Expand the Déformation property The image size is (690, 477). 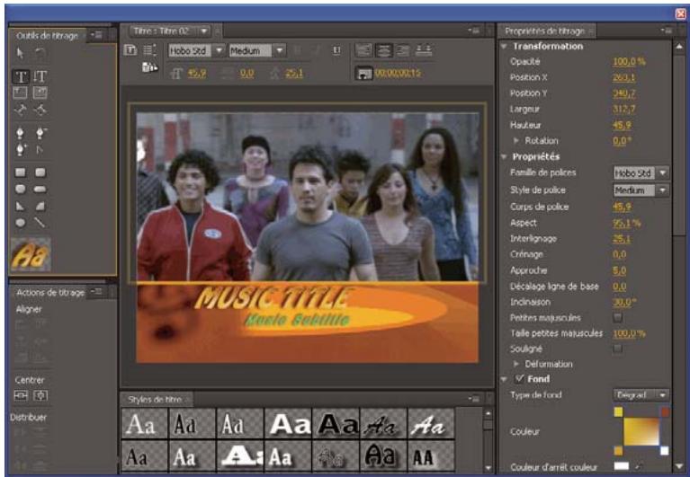coord(516,364)
